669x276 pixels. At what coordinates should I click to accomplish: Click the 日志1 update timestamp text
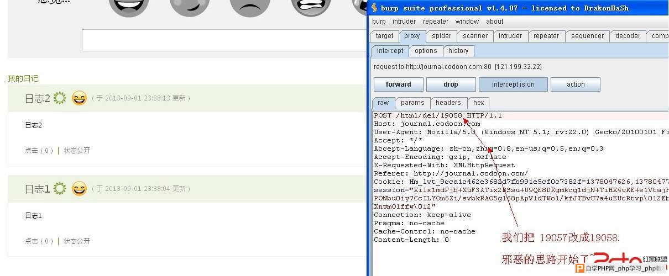click(141, 189)
